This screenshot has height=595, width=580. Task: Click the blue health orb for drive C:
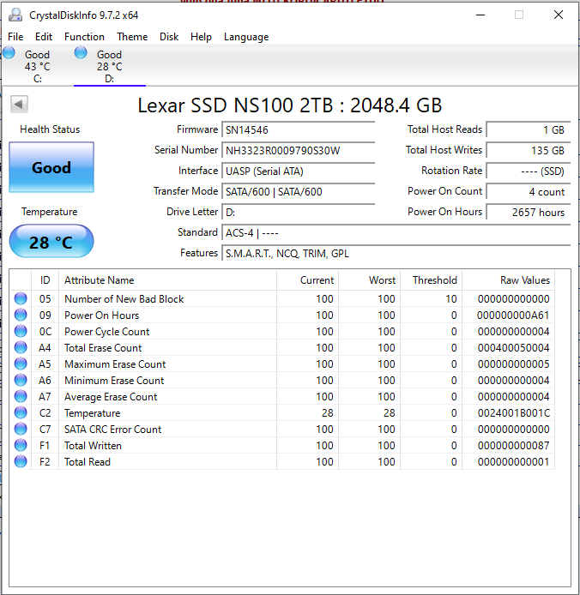[9, 53]
